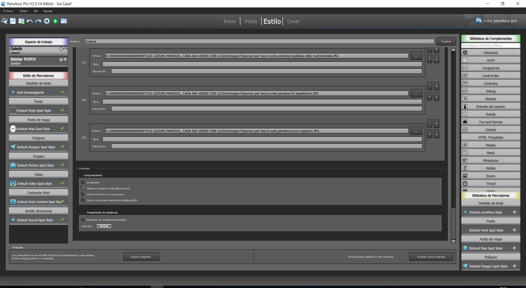Click the Título field of item 18
This screenshot has height=288, width=526.
coord(262,102)
